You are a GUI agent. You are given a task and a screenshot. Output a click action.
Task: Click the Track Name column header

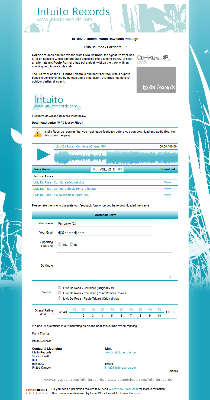pyautogui.click(x=42, y=169)
